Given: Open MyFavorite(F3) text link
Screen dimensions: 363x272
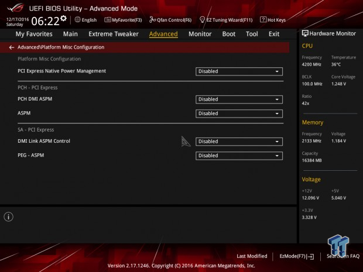Looking at the screenshot, I should (x=127, y=20).
